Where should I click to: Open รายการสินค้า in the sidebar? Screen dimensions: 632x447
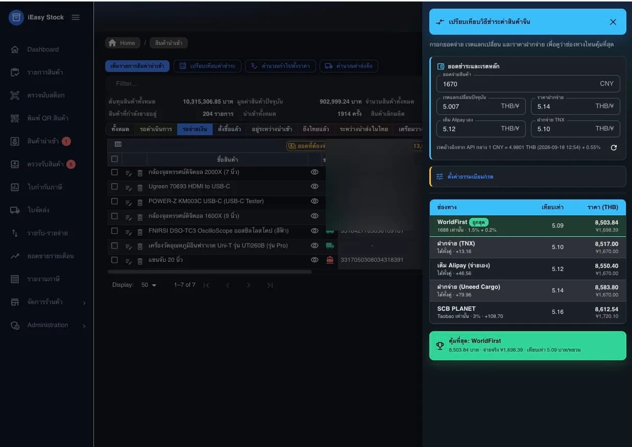point(45,72)
